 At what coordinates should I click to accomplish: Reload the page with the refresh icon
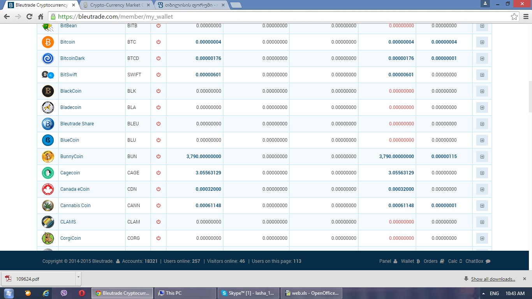[29, 17]
